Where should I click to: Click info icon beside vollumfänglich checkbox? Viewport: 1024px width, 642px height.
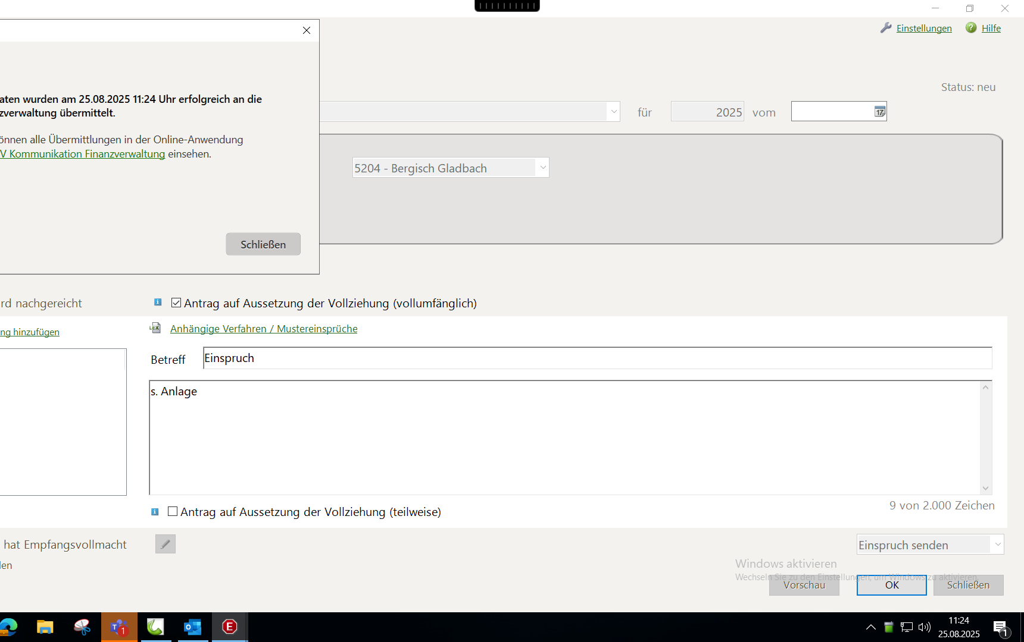click(158, 303)
